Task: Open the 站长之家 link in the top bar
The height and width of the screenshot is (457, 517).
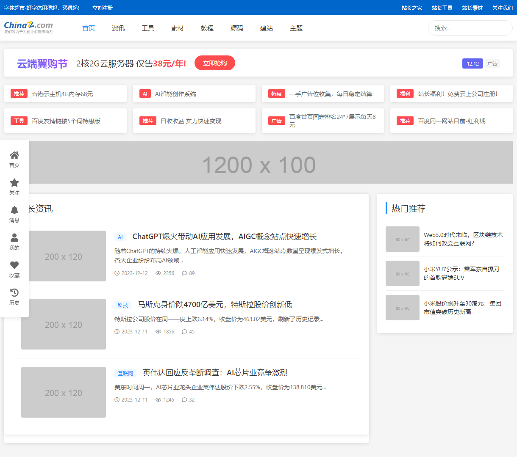Action: tap(413, 8)
